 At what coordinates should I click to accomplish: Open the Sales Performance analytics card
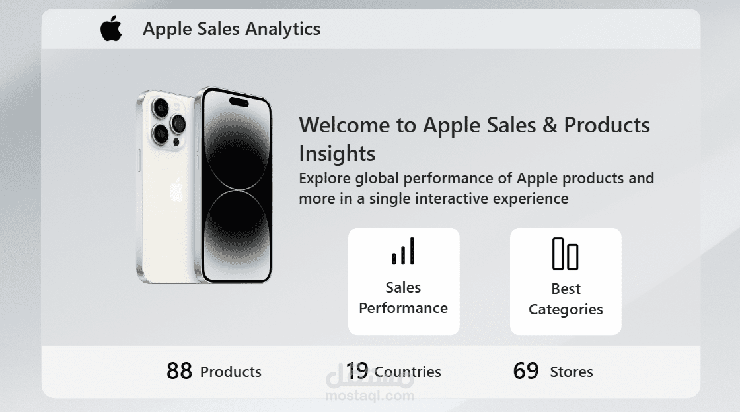404,281
